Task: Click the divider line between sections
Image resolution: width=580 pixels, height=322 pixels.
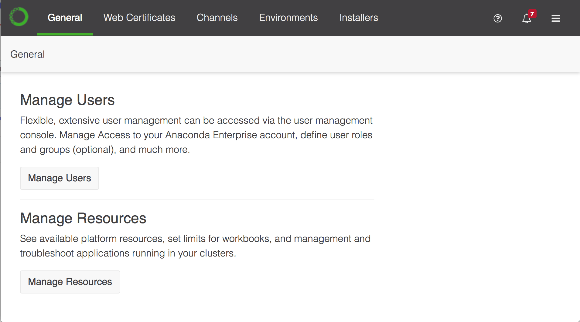Action: [197, 200]
